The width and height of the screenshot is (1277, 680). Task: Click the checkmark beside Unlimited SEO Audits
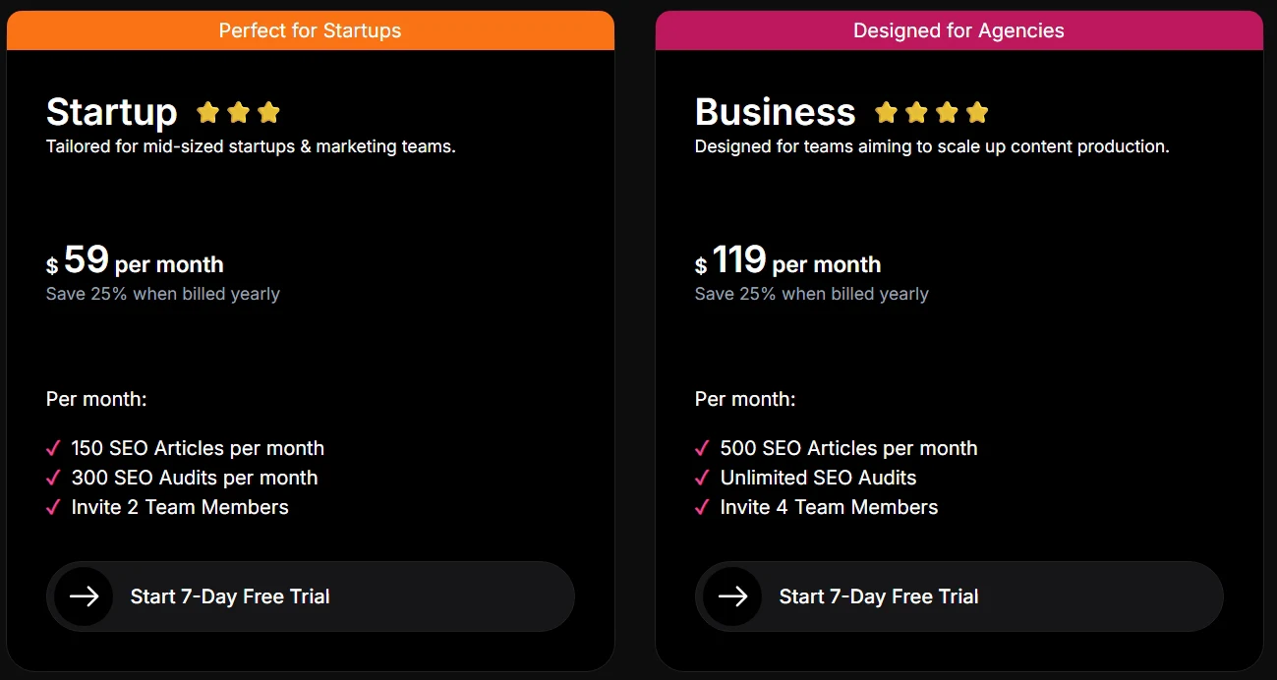pyautogui.click(x=701, y=478)
